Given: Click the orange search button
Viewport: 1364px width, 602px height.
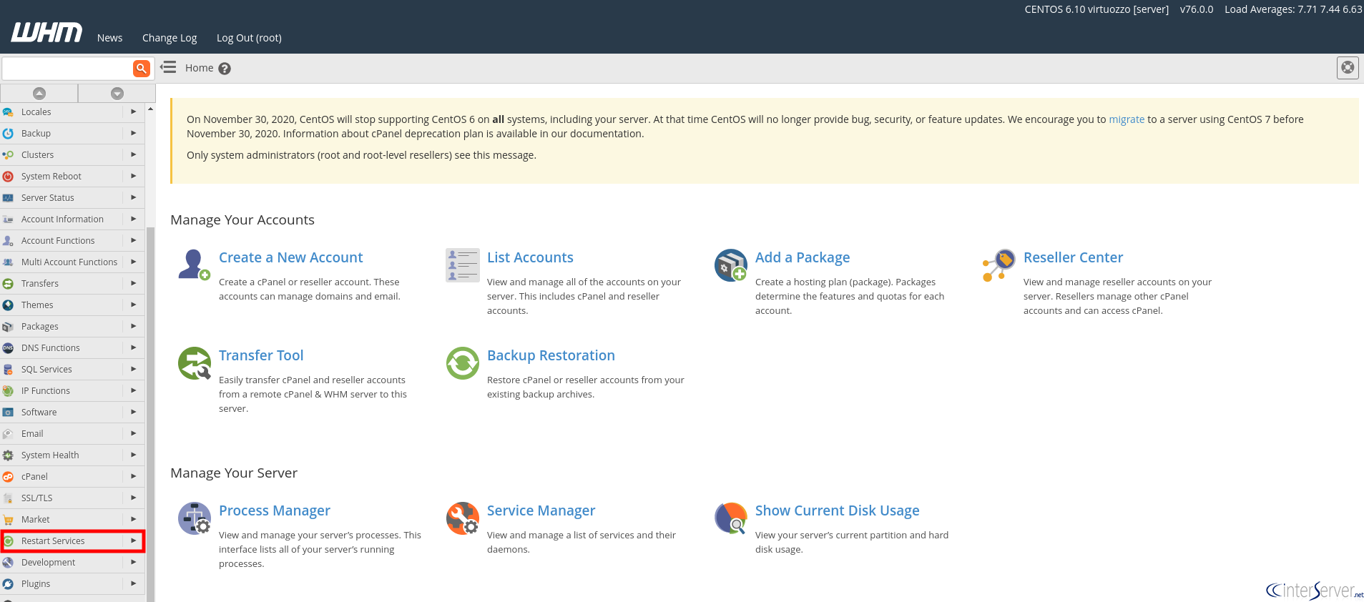Looking at the screenshot, I should [x=142, y=69].
